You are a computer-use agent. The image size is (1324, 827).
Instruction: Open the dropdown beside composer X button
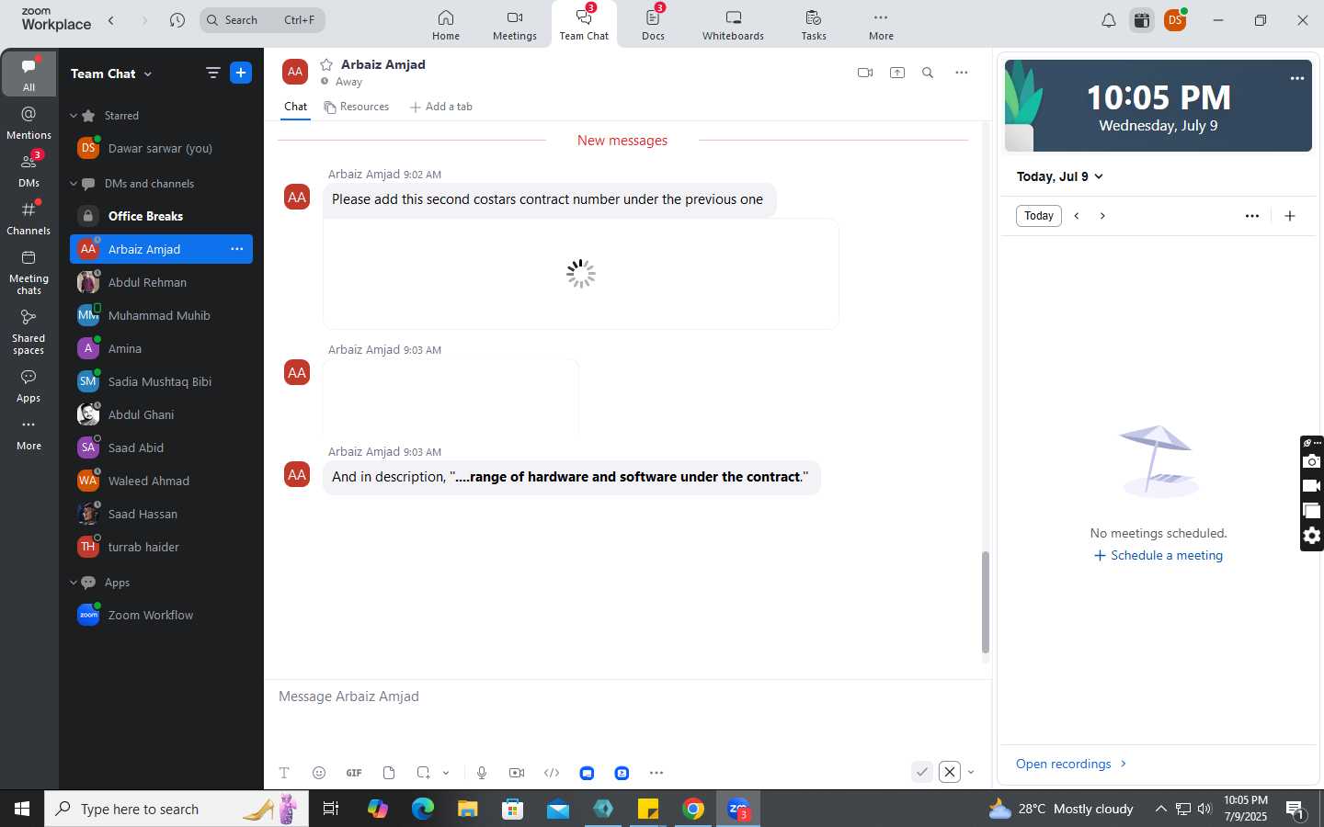[x=971, y=773]
